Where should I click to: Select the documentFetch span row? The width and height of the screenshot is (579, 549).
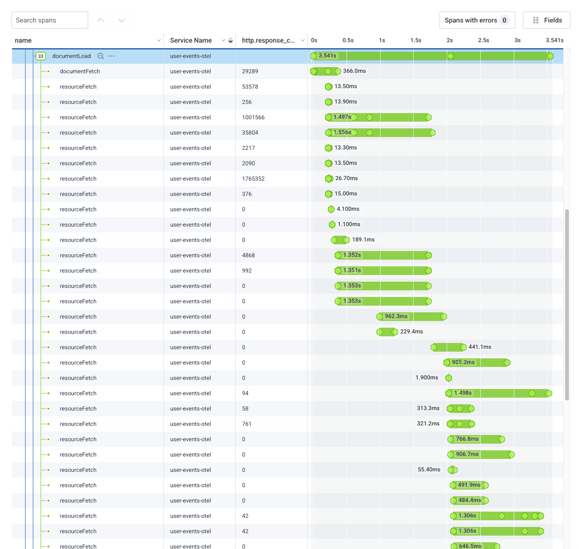80,71
